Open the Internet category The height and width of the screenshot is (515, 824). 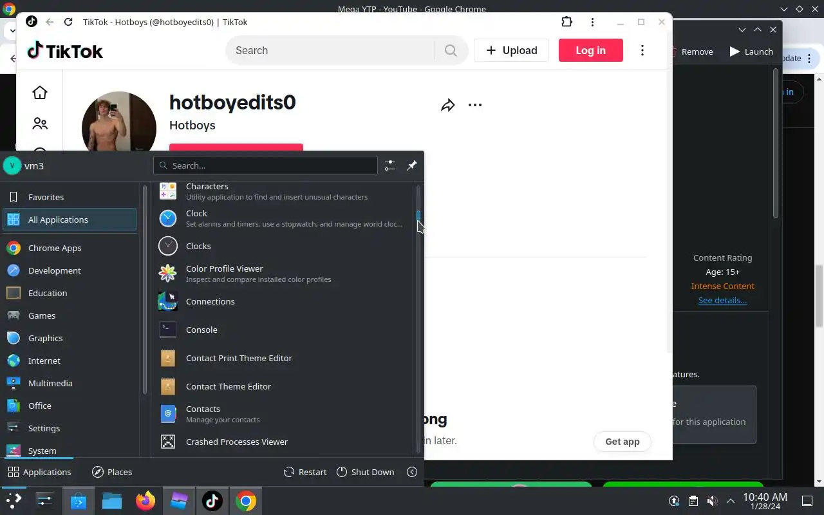coord(70,360)
